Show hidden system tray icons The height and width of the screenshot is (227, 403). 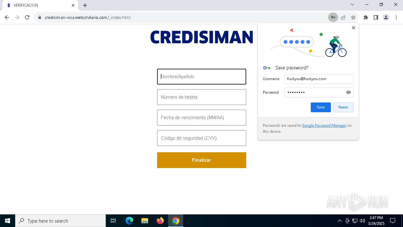(x=339, y=221)
